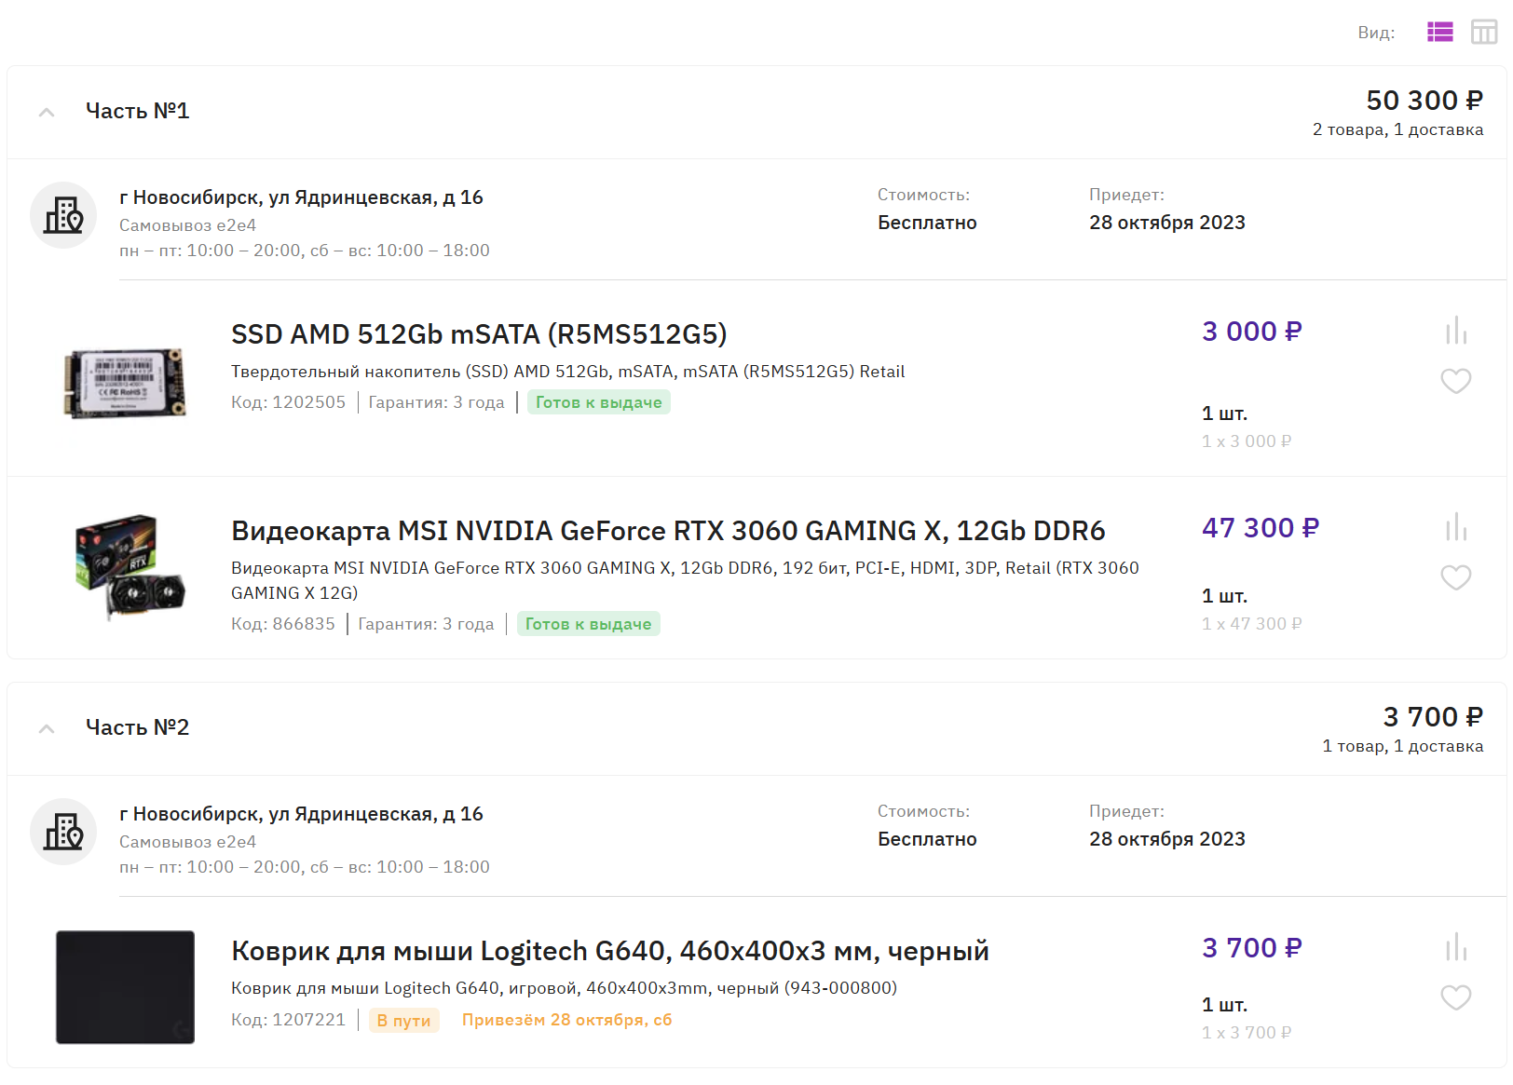Image resolution: width=1513 pixels, height=1085 pixels.
Task: Click the В пути status badge
Action: point(403,1021)
